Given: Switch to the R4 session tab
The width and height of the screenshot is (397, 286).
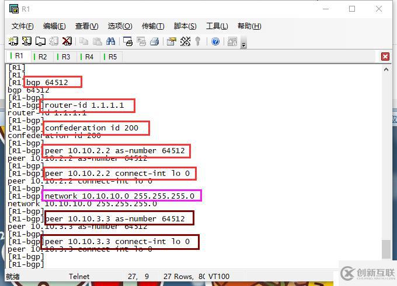Looking at the screenshot, I should [x=88, y=57].
